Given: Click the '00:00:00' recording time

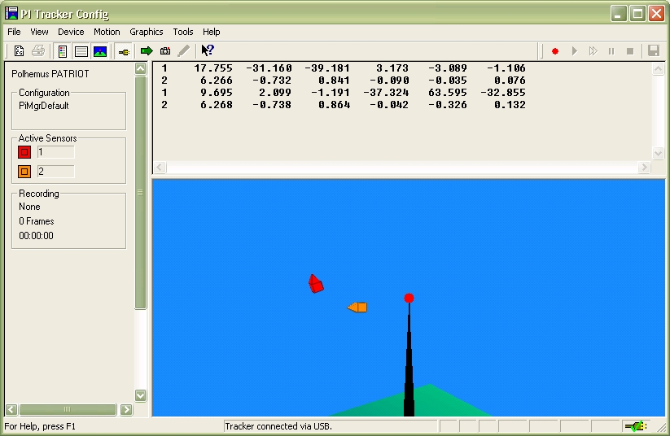Looking at the screenshot, I should tap(36, 236).
